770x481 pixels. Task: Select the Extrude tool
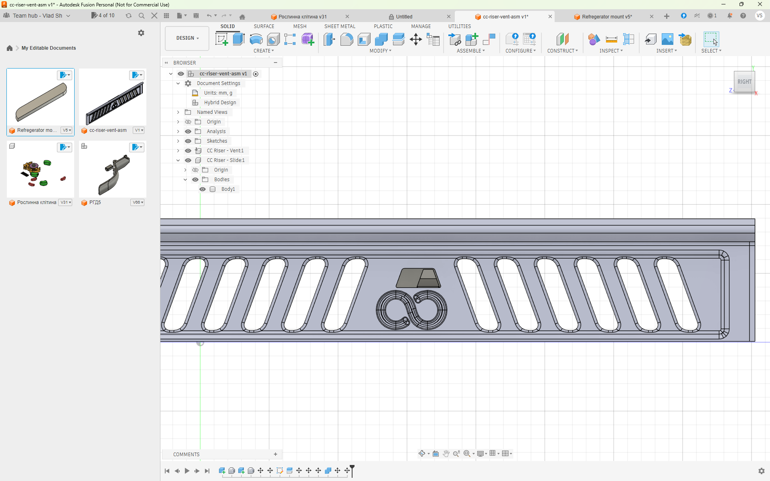239,39
